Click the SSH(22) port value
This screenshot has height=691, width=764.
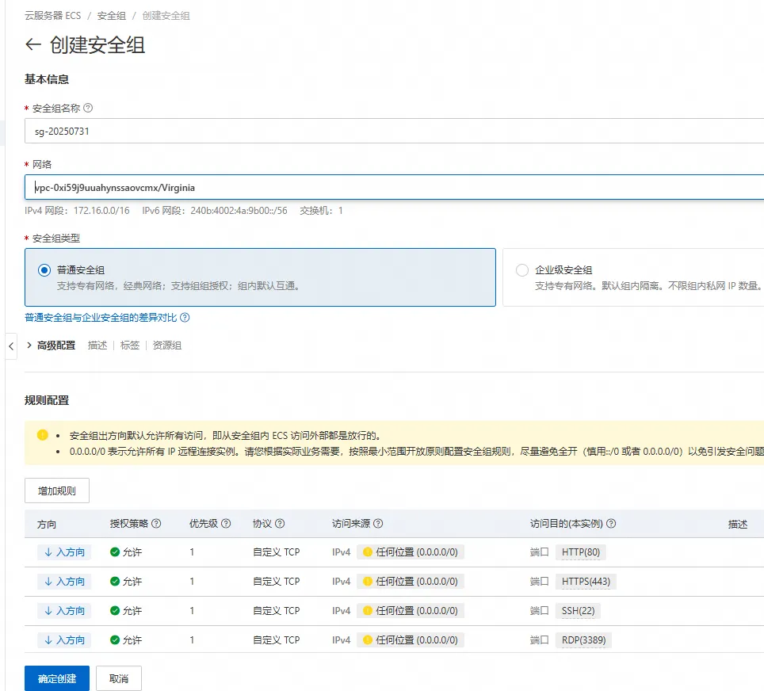pos(578,611)
